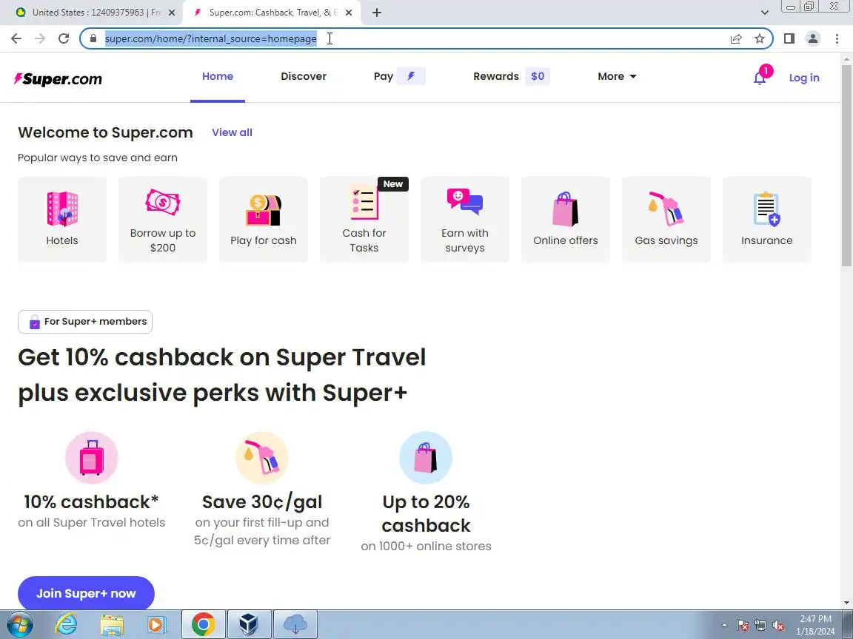Open the Borrow up to $200 card
This screenshot has height=639, width=853.
[163, 220]
